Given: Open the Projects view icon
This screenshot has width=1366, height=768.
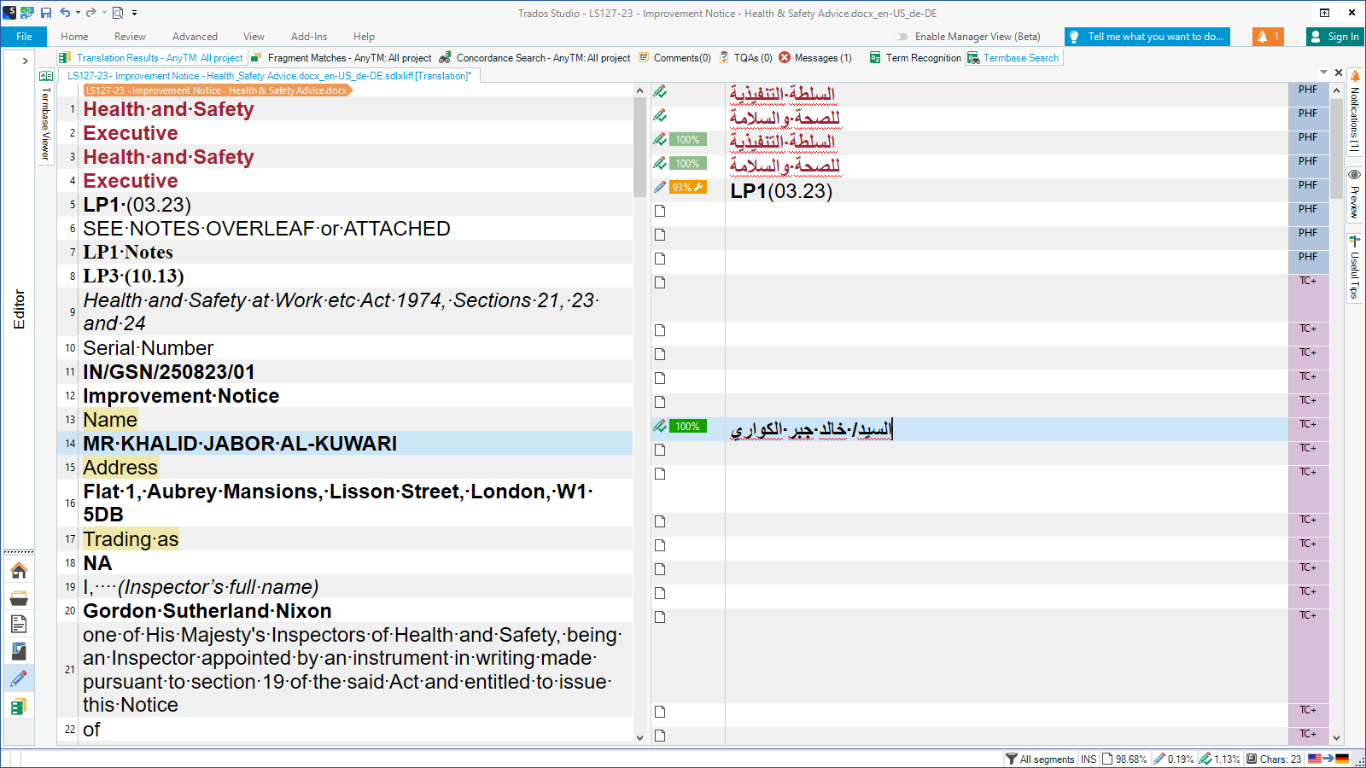Looking at the screenshot, I should (19, 597).
